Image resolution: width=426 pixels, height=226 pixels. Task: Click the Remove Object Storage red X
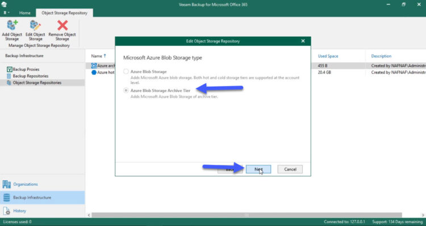[62, 25]
